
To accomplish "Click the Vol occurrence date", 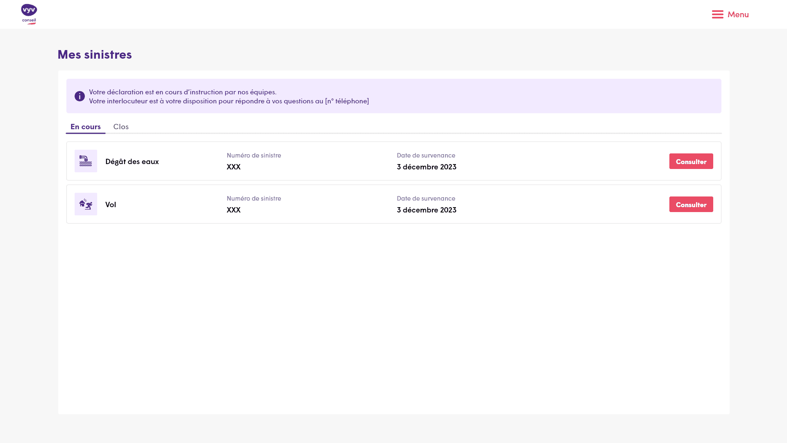I will point(426,210).
